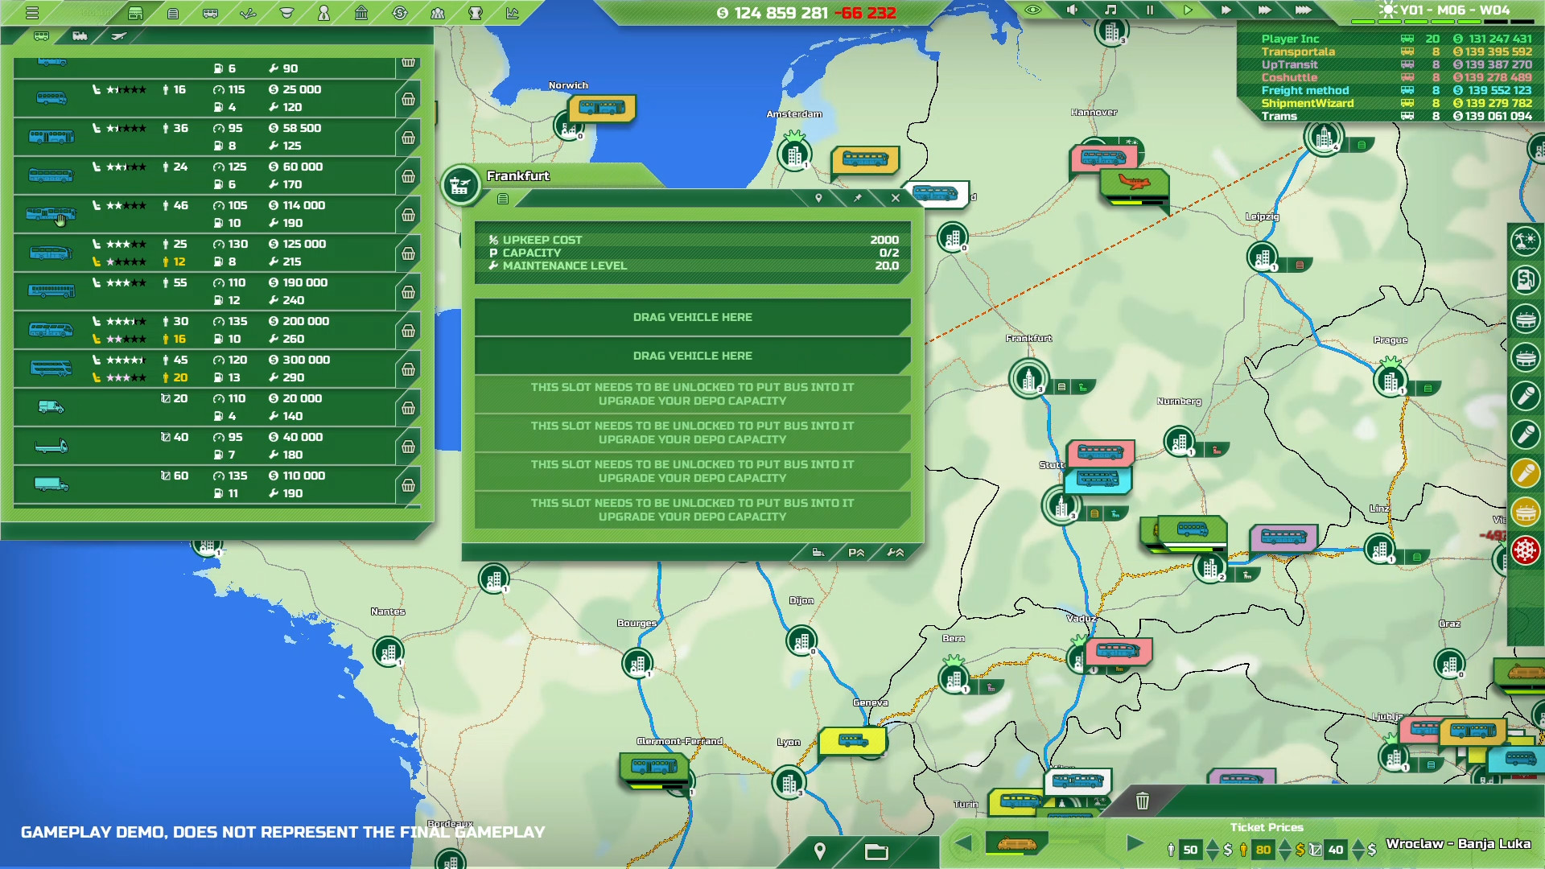Toggle music with the note icon
The image size is (1545, 869).
coord(1110,10)
